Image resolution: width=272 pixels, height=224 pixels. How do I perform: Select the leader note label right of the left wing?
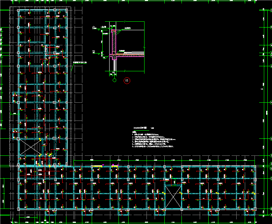(80, 62)
